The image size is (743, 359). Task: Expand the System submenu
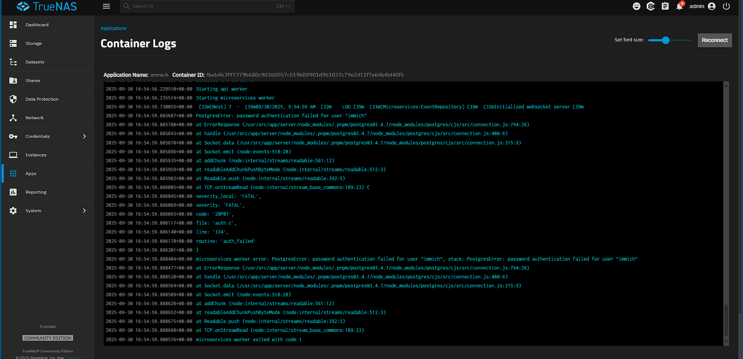click(84, 211)
